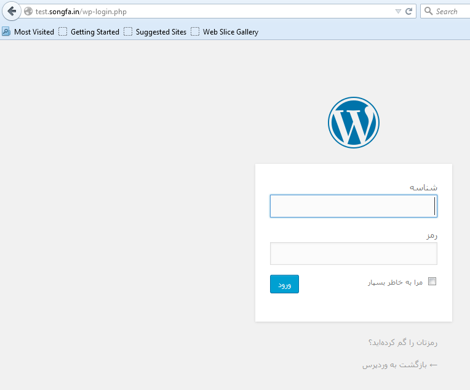
Task: Follow the back to WordPress (بازگشت به وردپرس) link
Action: click(x=400, y=365)
